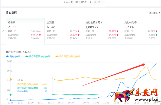Go to previous day with 前一天 arrow
This screenshot has width=161, height=105.
tap(64, 2)
